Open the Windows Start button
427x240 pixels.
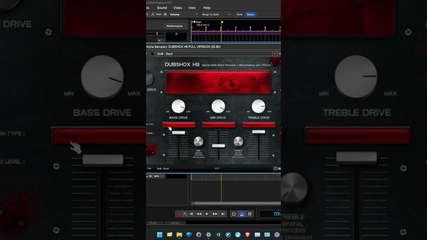pyautogui.click(x=160, y=235)
